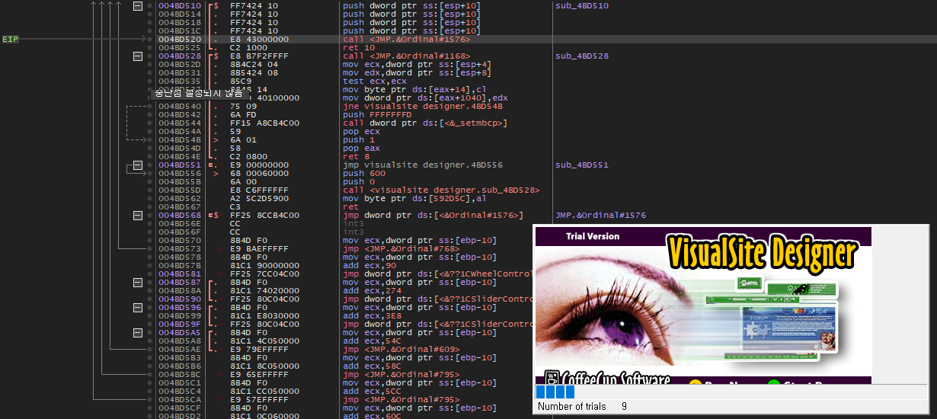Select the "ret 8" instruction

pyautogui.click(x=356, y=156)
